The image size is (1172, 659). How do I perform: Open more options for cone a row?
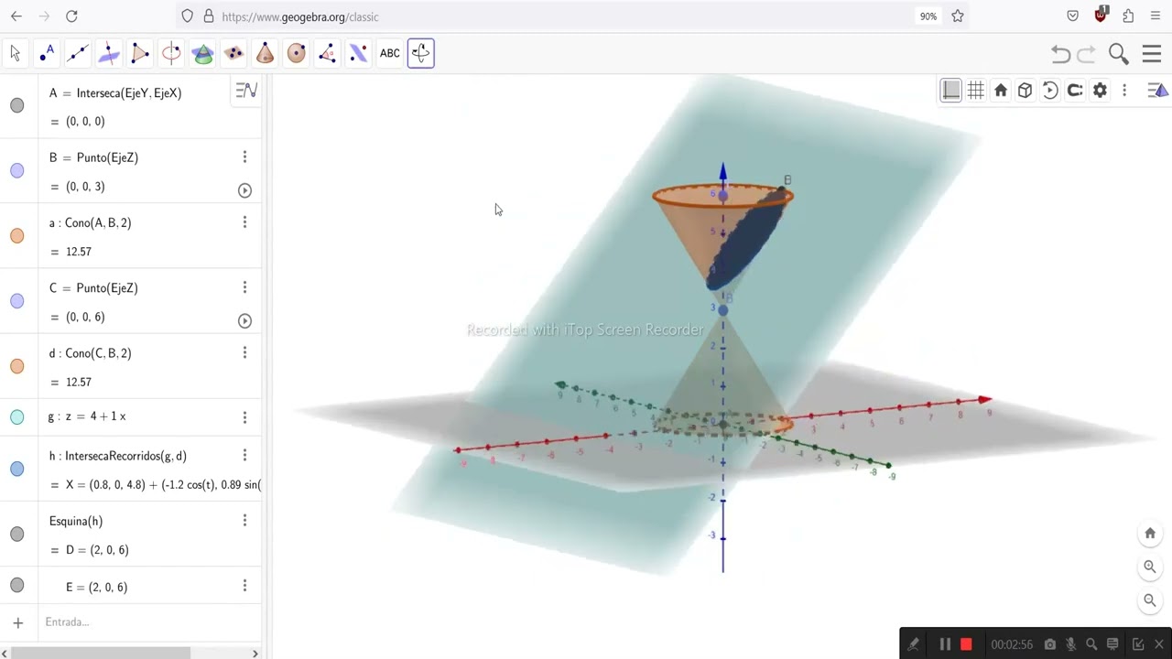[244, 222]
